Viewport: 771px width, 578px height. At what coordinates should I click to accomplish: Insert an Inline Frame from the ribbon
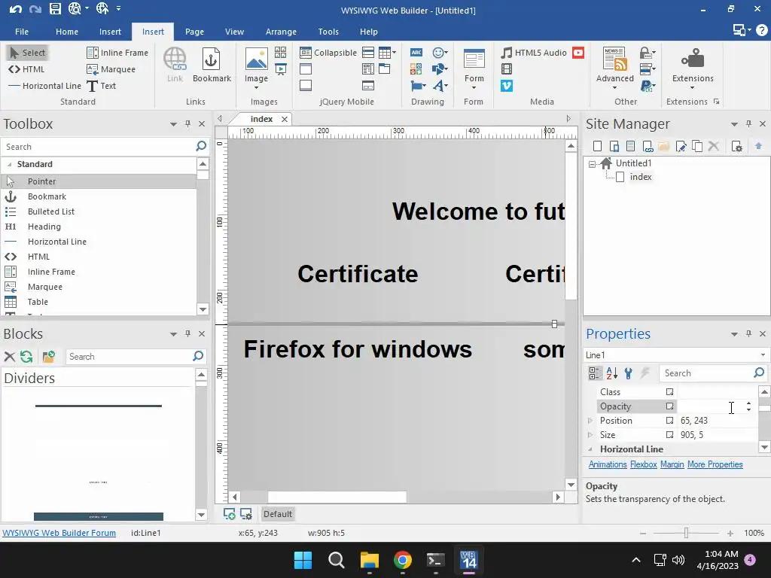(117, 53)
